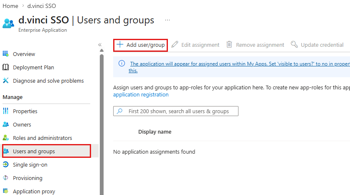This screenshot has width=350, height=195.
Task: Click the Deployment Plan book icon
Action: [5, 67]
